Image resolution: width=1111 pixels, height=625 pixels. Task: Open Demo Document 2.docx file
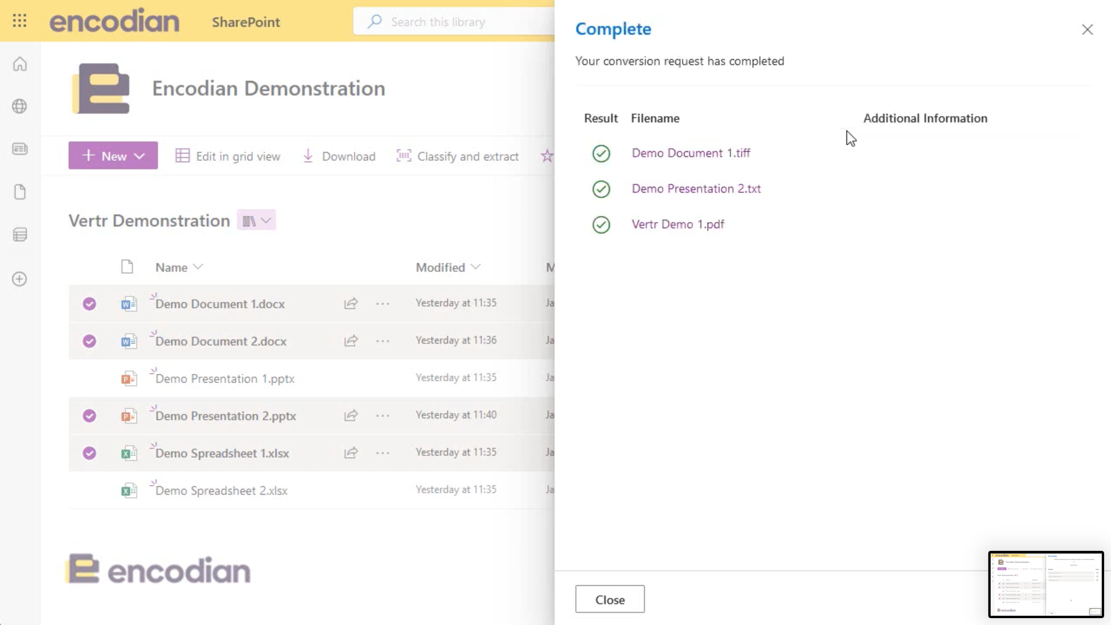(221, 341)
